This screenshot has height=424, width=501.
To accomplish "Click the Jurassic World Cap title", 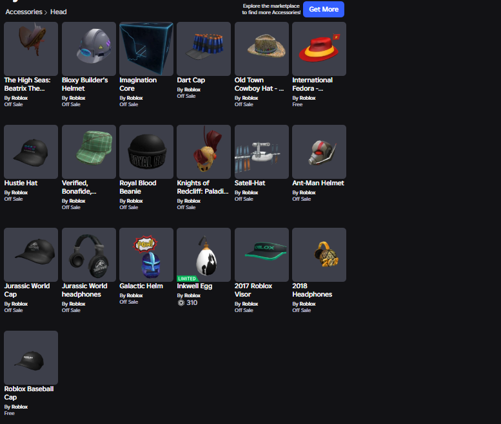I will [27, 290].
